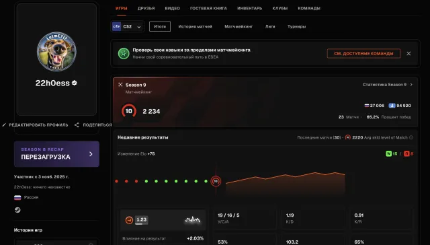
Task: Switch to the ДРУЗЬЯ tab
Action: [x=146, y=8]
